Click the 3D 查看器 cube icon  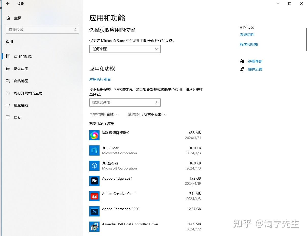(94, 166)
